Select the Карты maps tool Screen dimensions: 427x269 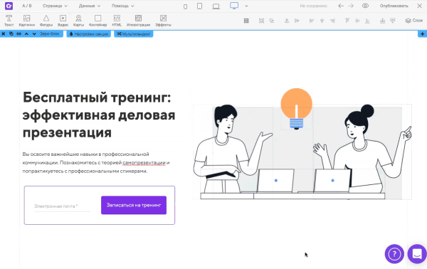coord(78,21)
